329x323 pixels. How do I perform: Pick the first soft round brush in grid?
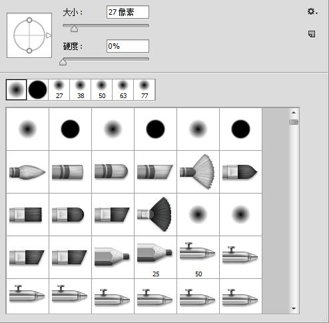[27, 129]
